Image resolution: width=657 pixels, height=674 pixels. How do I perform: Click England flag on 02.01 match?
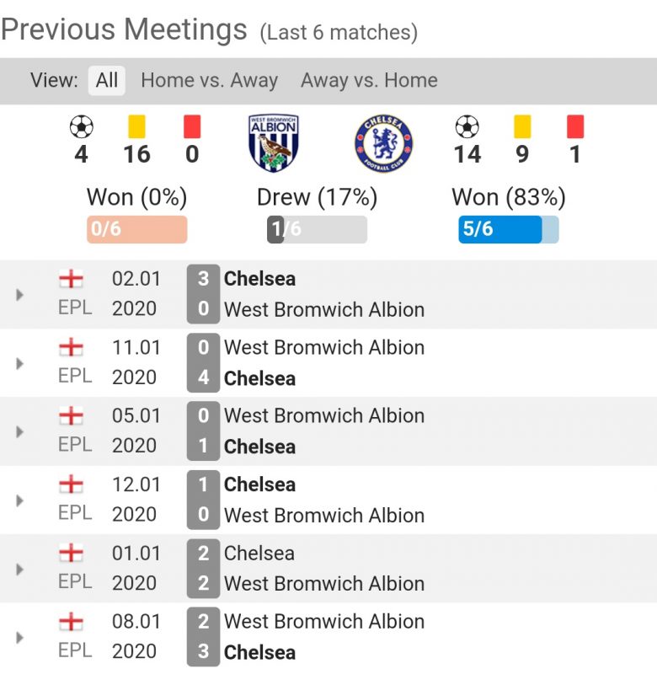click(x=72, y=278)
